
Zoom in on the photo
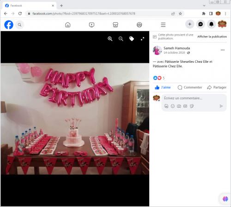pos(110,39)
